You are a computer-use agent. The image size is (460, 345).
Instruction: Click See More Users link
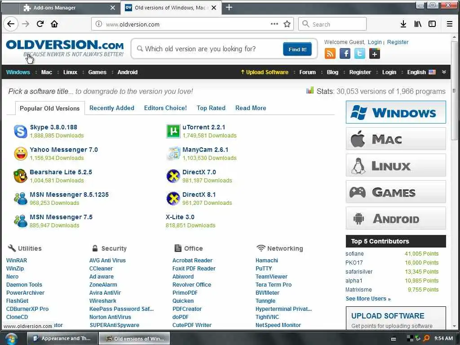tap(368, 299)
